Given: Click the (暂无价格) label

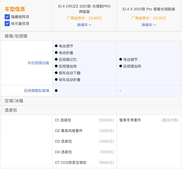Looking at the screenshot, I should (x=170, y=120).
